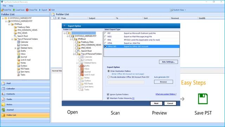Click the IPM_COMMON_VIEWS folder icon in left tree
The image size is (225, 127).
pyautogui.click(x=15, y=30)
